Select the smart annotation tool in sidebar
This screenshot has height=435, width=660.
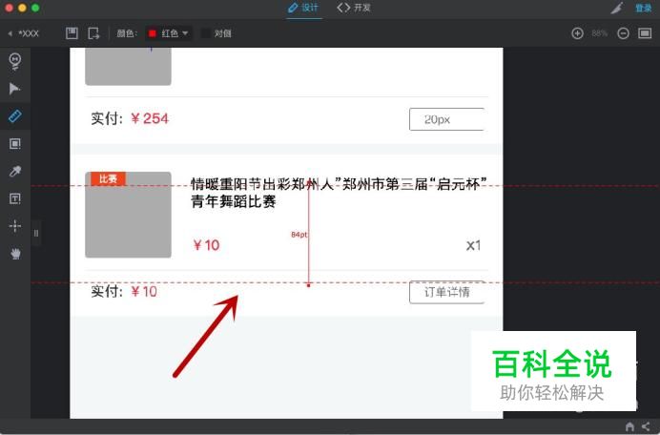point(15,61)
